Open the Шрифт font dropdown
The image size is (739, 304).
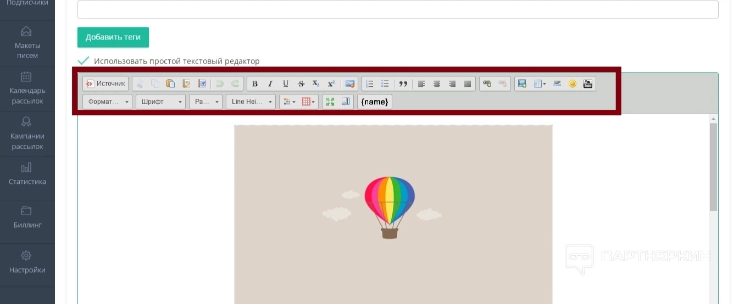point(160,102)
